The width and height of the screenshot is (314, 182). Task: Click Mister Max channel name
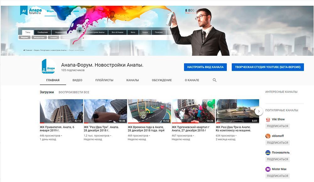point(279,169)
